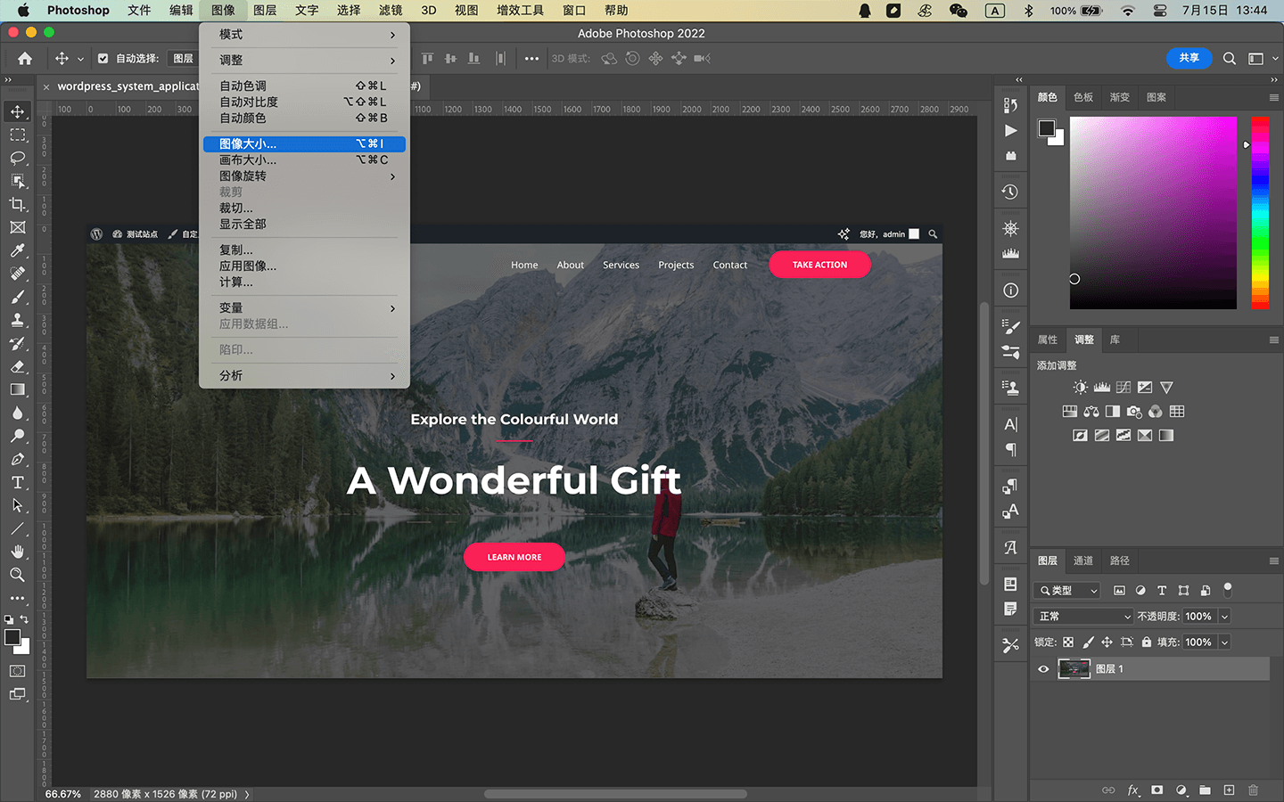Open the more options ellipsis in options bar
1284x802 pixels.
(531, 59)
